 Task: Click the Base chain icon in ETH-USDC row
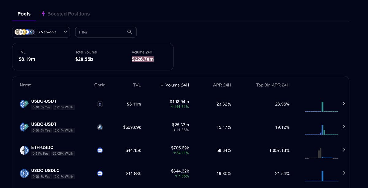(100, 150)
